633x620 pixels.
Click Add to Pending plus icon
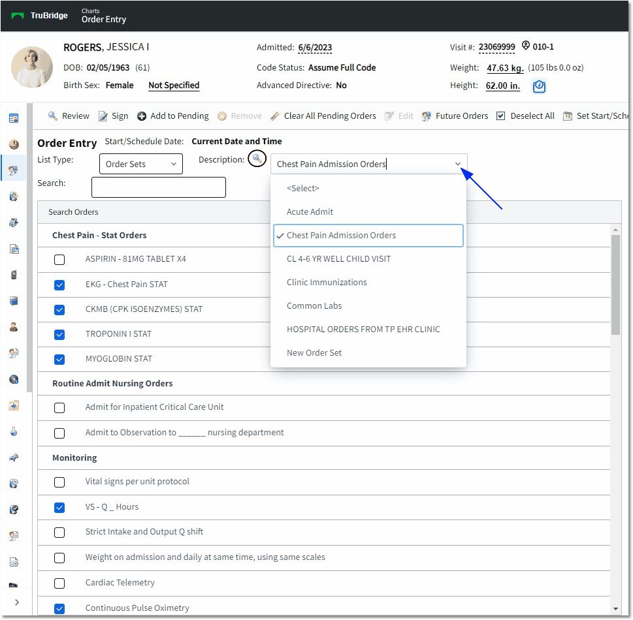coord(142,116)
